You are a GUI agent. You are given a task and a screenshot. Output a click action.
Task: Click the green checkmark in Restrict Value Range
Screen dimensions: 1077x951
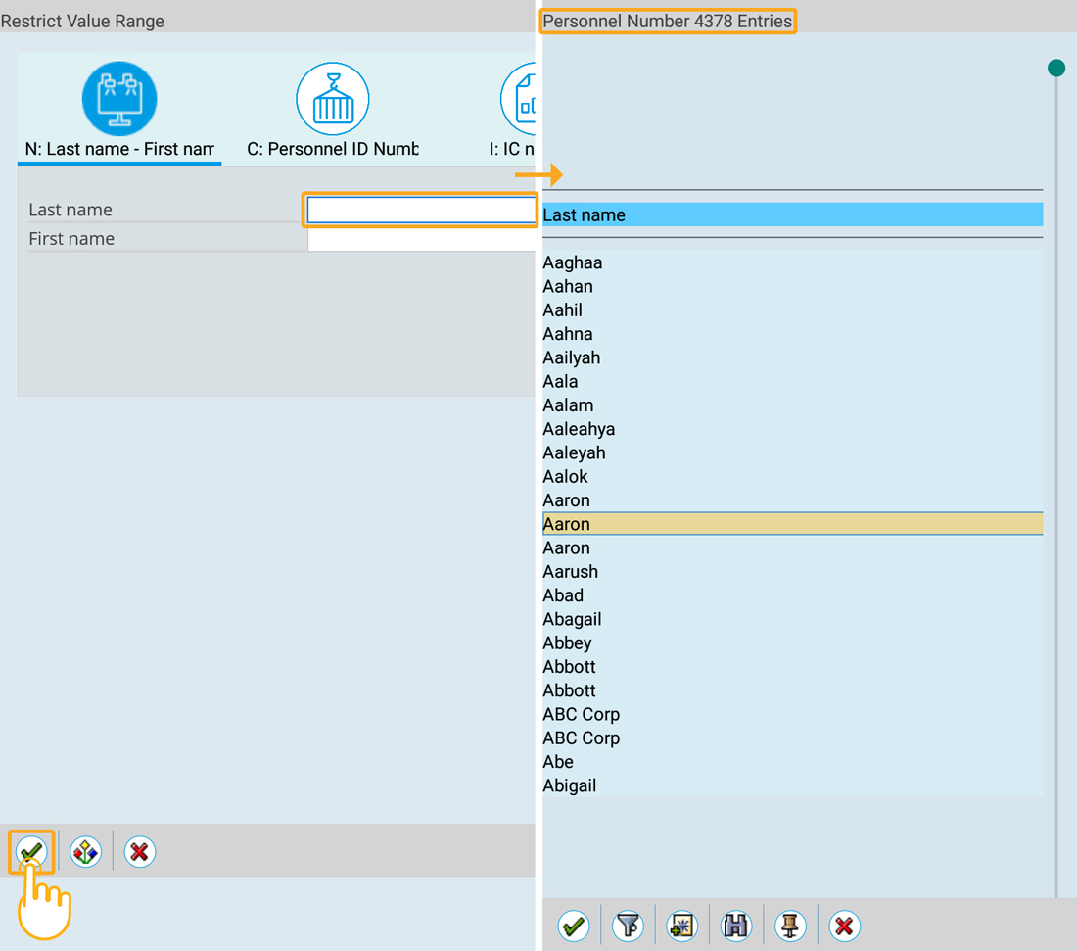pyautogui.click(x=31, y=852)
